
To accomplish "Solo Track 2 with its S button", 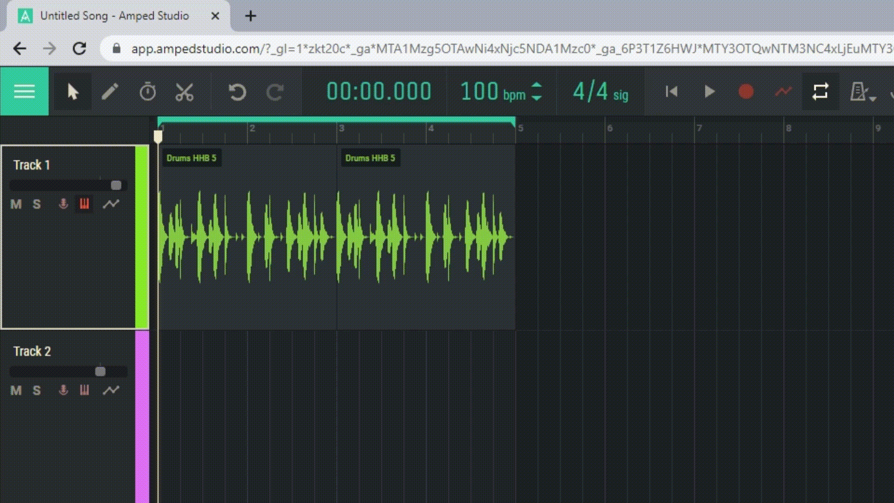I will click(37, 390).
